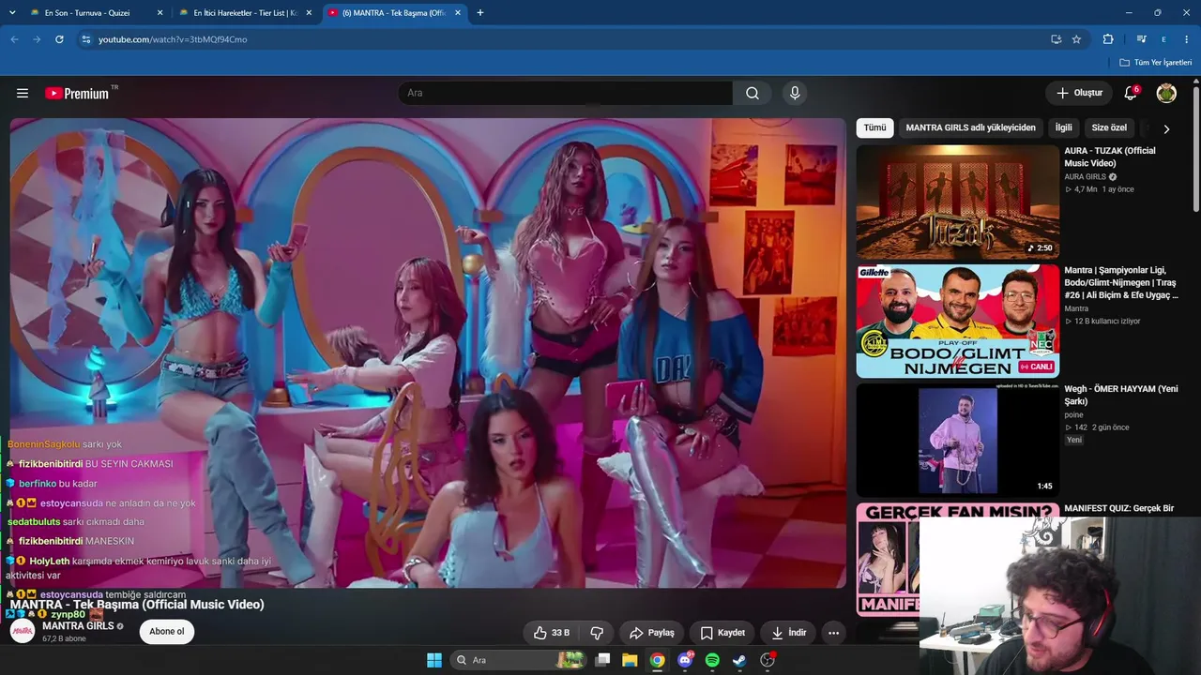Screen dimensions: 1201x675
Task: Select the Size özel chip
Action: point(1109,127)
